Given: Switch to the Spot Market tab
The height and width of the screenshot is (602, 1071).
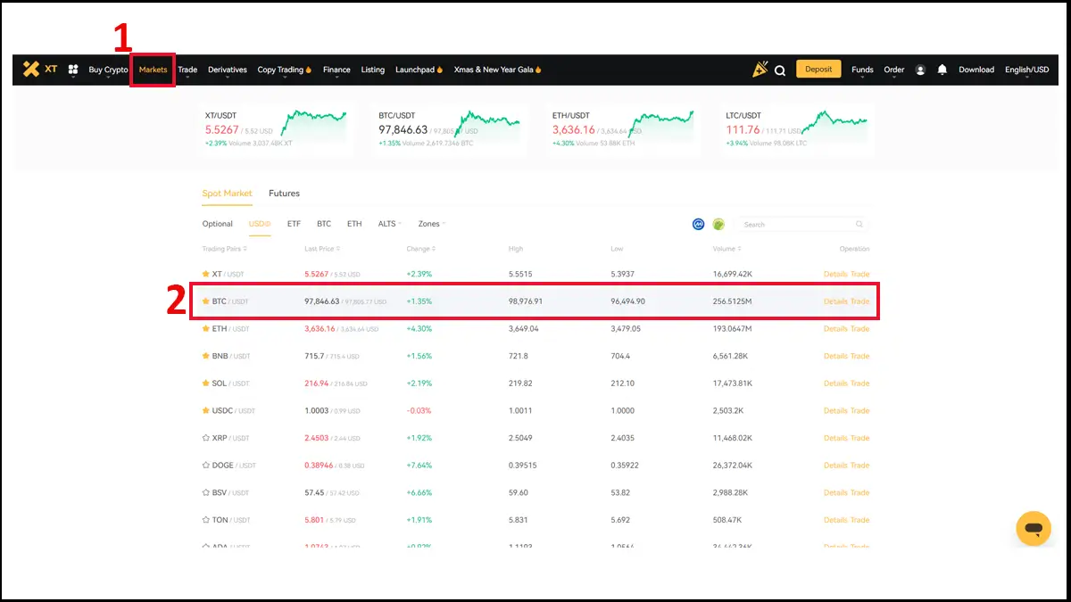Looking at the screenshot, I should click(x=227, y=194).
